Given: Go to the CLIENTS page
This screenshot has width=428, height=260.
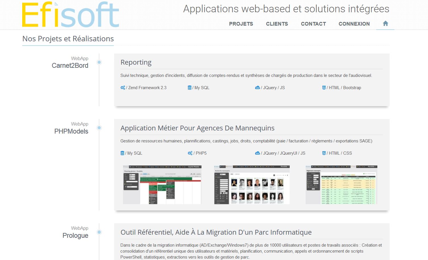Looking at the screenshot, I should [x=277, y=24].
